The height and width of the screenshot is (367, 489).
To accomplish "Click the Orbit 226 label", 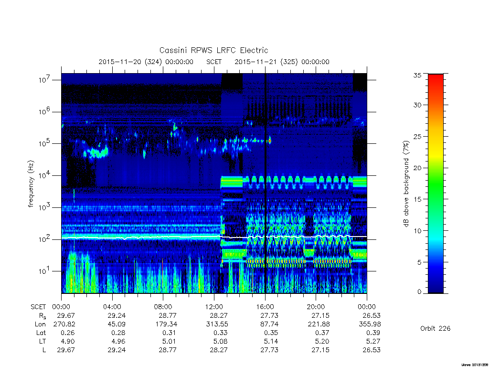I will [436, 328].
